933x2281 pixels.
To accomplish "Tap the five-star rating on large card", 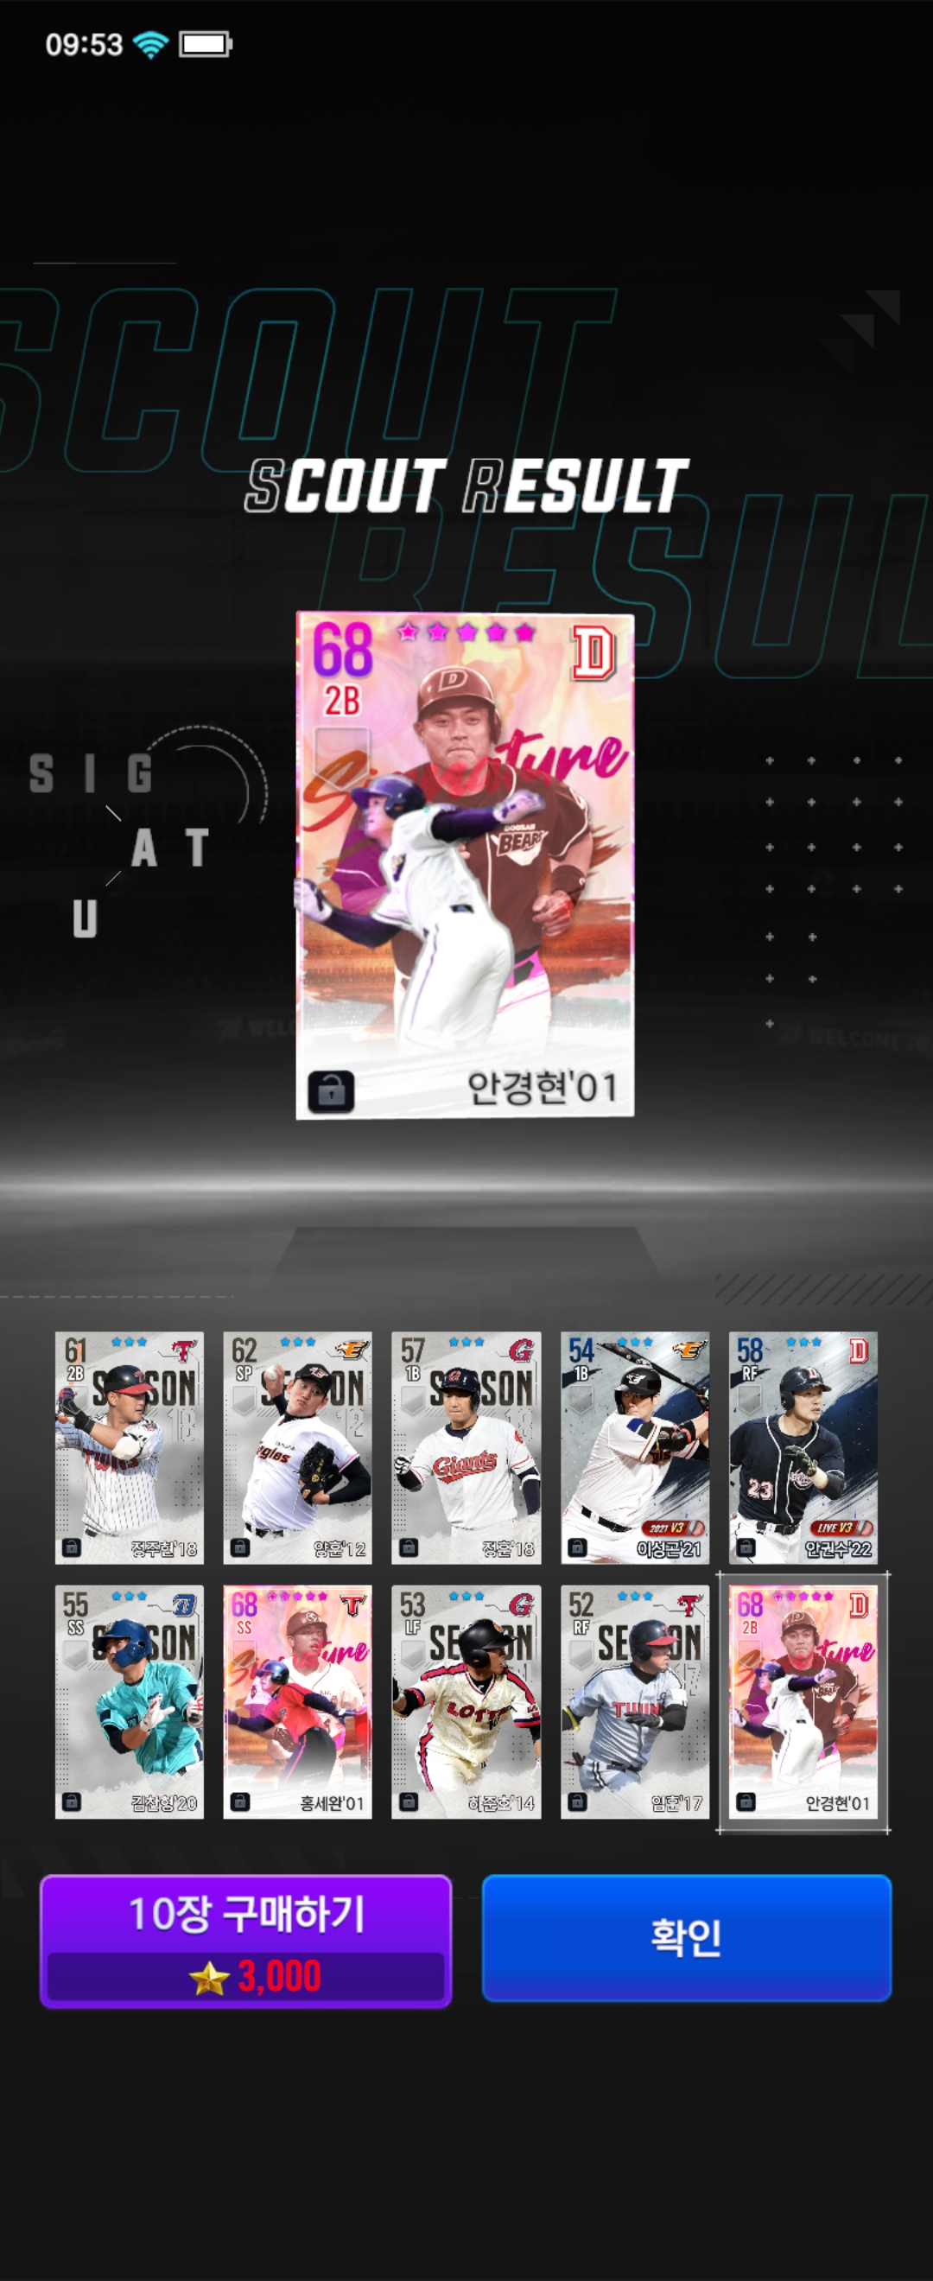I will 466,632.
